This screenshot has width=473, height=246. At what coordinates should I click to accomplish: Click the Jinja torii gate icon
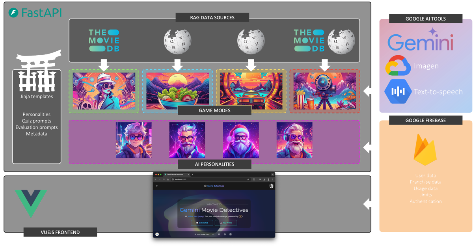(x=39, y=70)
